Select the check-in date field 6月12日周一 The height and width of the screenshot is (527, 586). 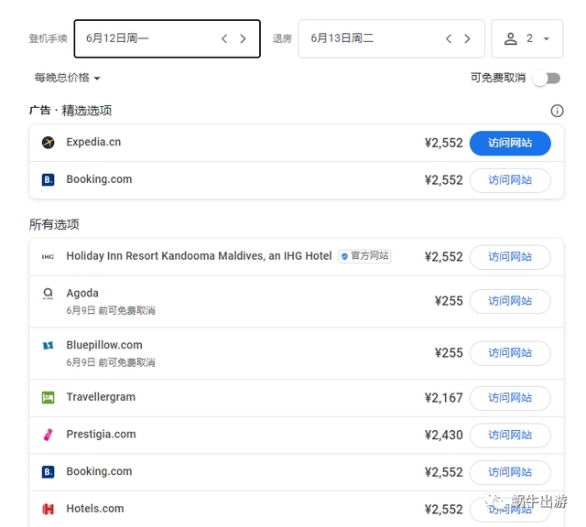[x=167, y=38]
